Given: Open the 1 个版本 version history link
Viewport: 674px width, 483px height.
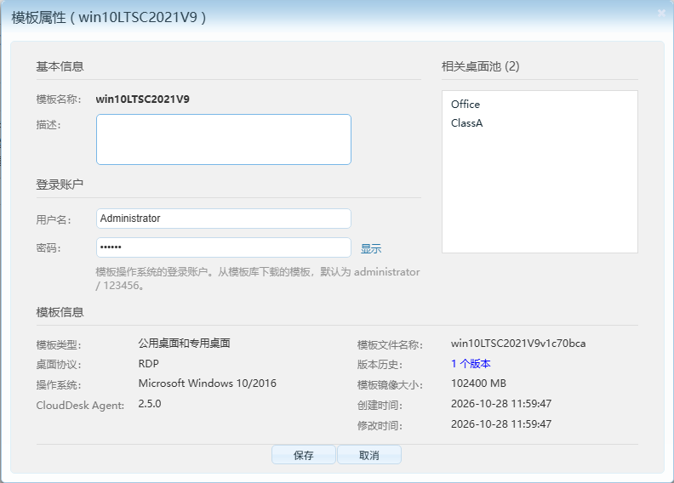Looking at the screenshot, I should tap(471, 364).
